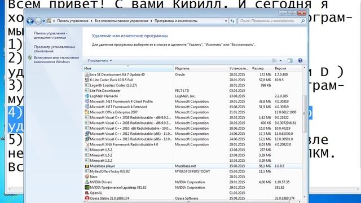361x203 pixels.
Task: Select 'Все элементы панели управления' breadcrumb
Action: point(121,21)
